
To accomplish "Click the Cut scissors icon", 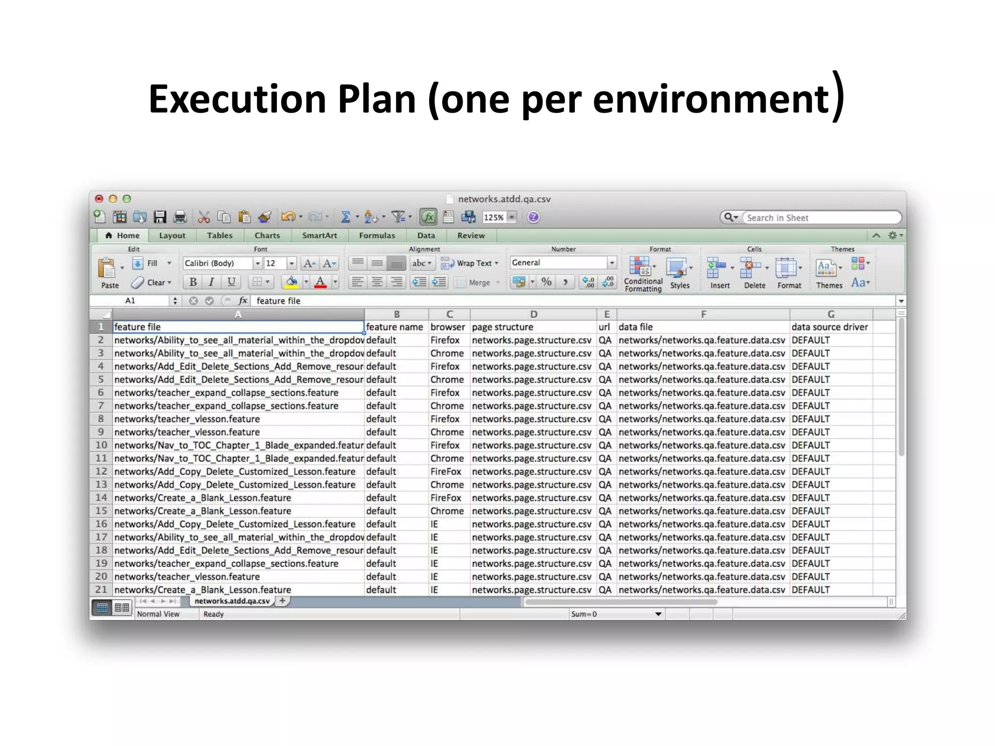I will [204, 217].
